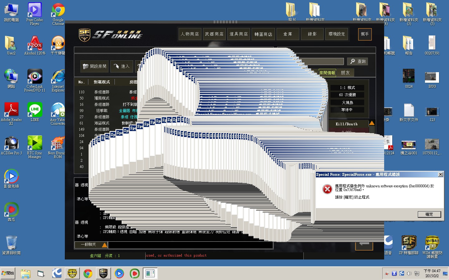The image size is (449, 280).
Task: Click the No. column header
Action: (x=81, y=82)
